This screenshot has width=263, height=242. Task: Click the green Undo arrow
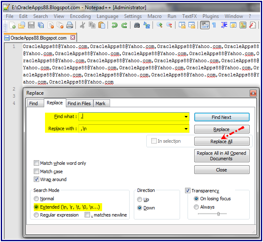115,25
